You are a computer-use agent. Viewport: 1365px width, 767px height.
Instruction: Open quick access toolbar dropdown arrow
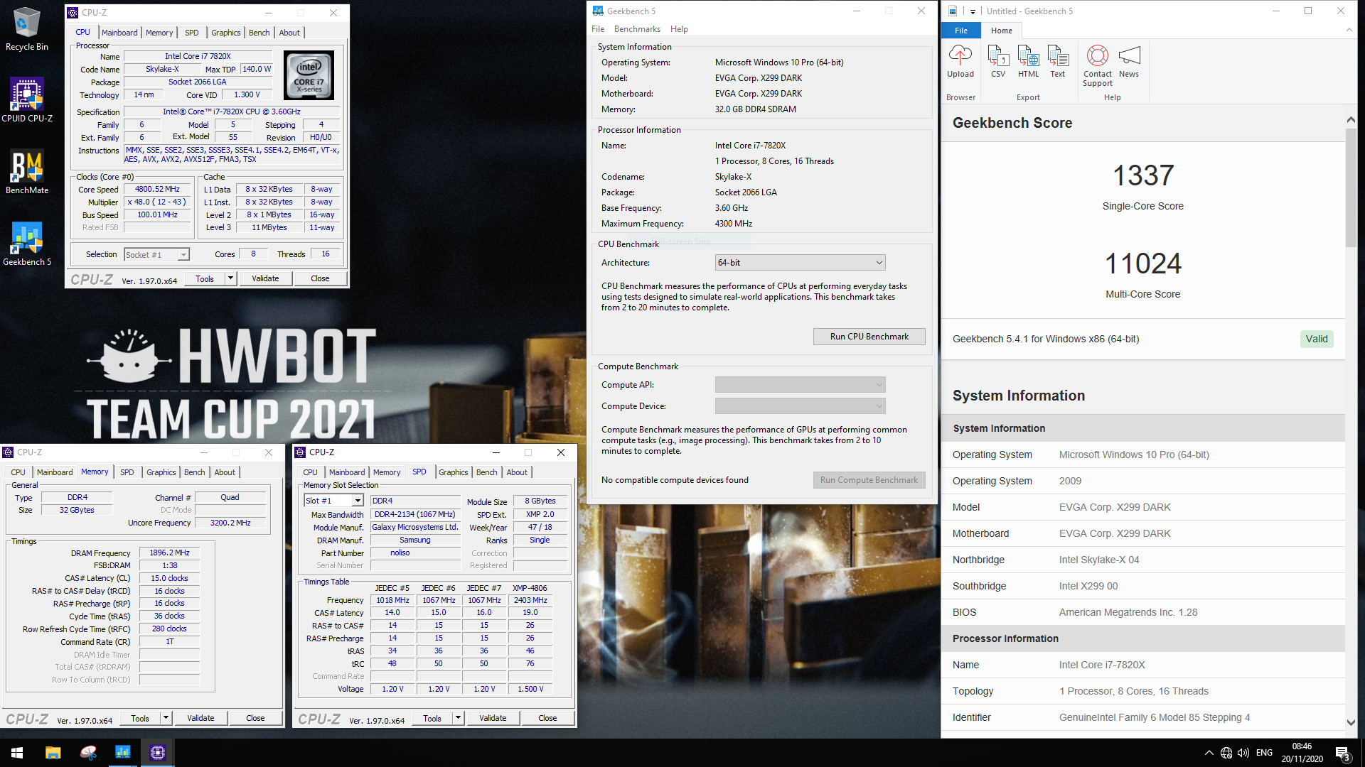pyautogui.click(x=973, y=11)
